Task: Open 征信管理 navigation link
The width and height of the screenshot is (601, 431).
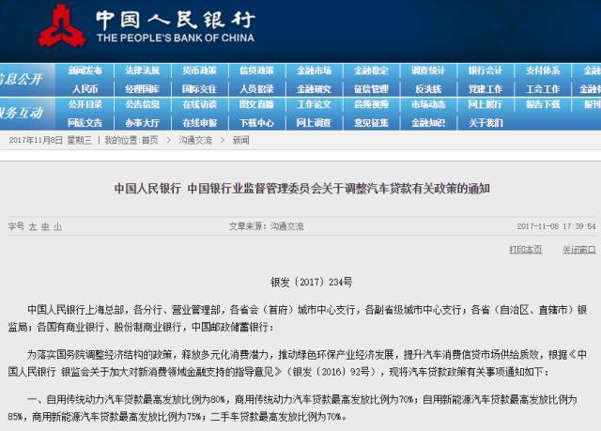Action: click(x=371, y=89)
